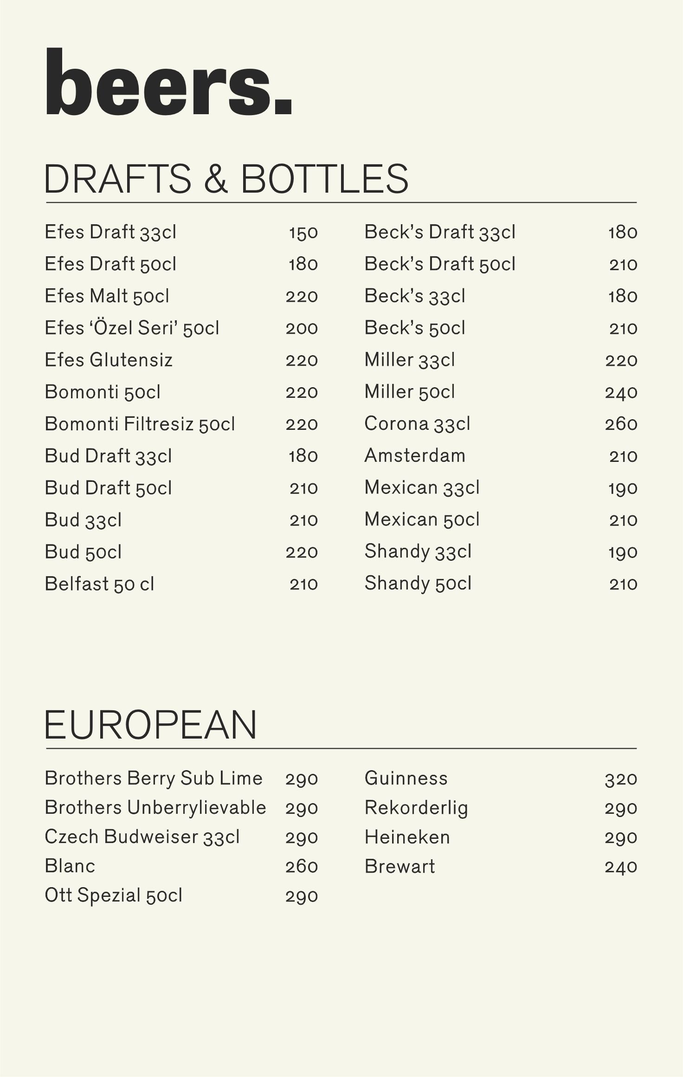Click the Guinness price 320

tap(621, 779)
